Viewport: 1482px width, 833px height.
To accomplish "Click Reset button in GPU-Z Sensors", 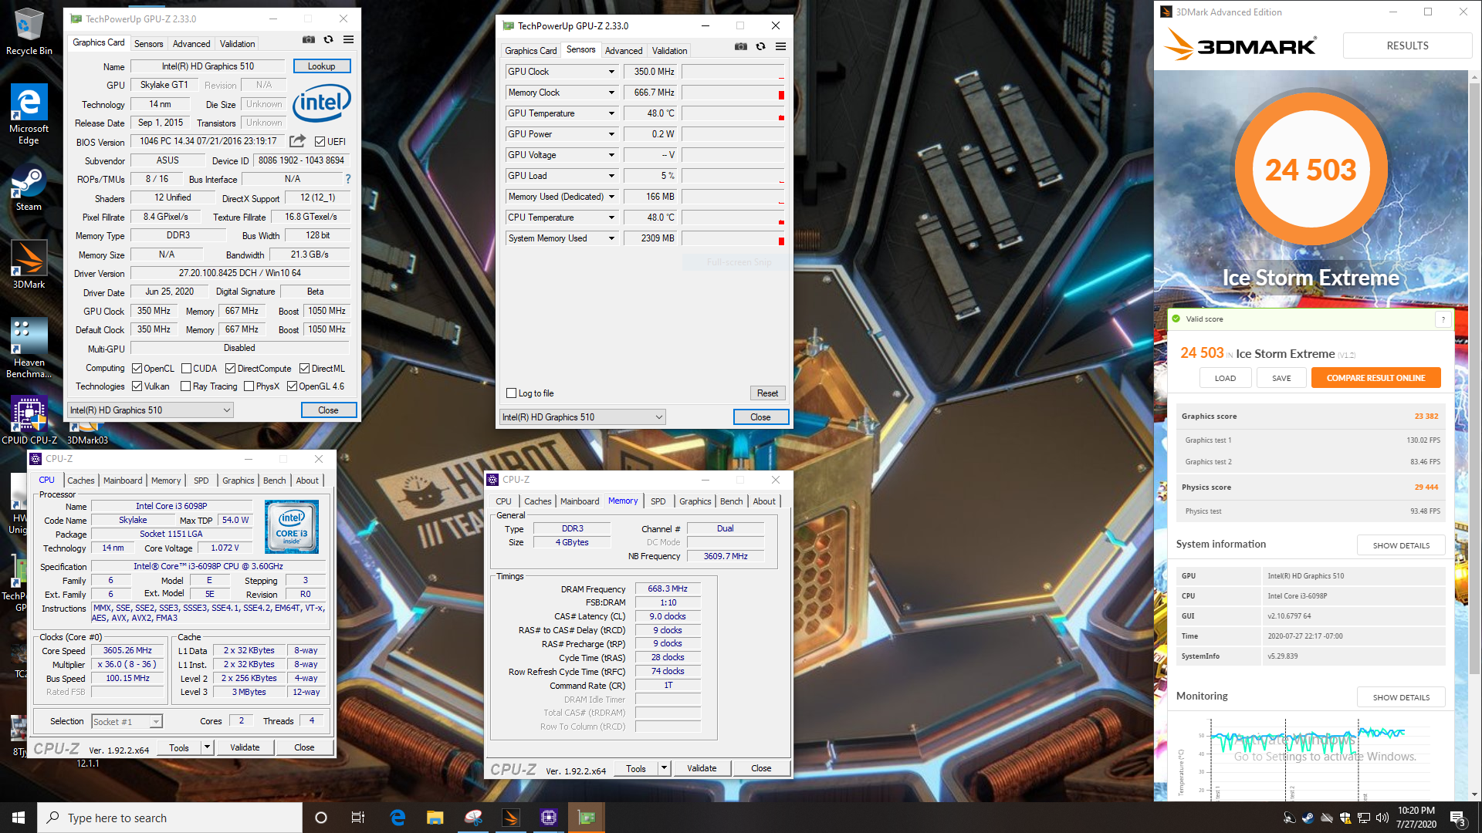I will 767,393.
